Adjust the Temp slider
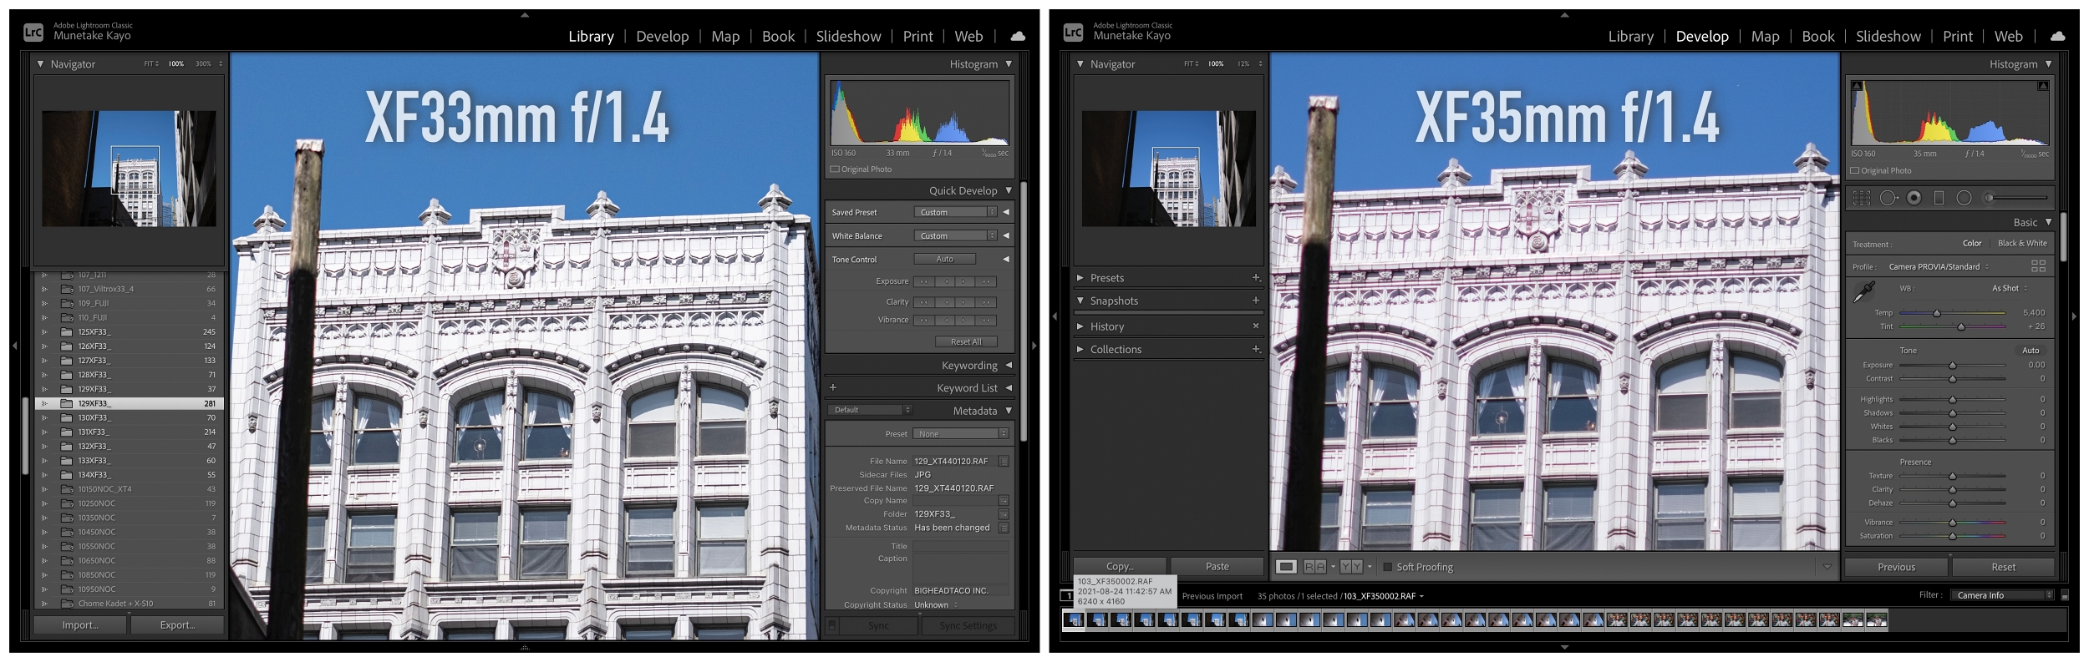 tap(1937, 313)
